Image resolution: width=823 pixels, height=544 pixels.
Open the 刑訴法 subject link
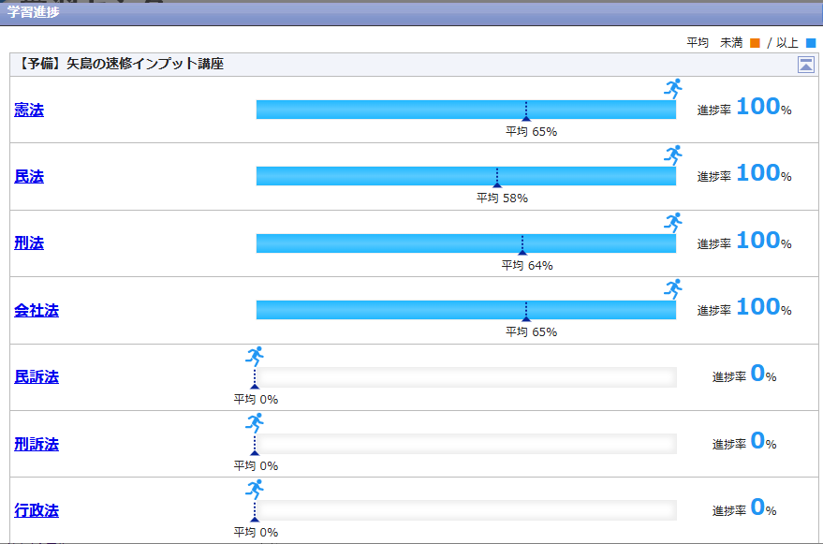37,444
